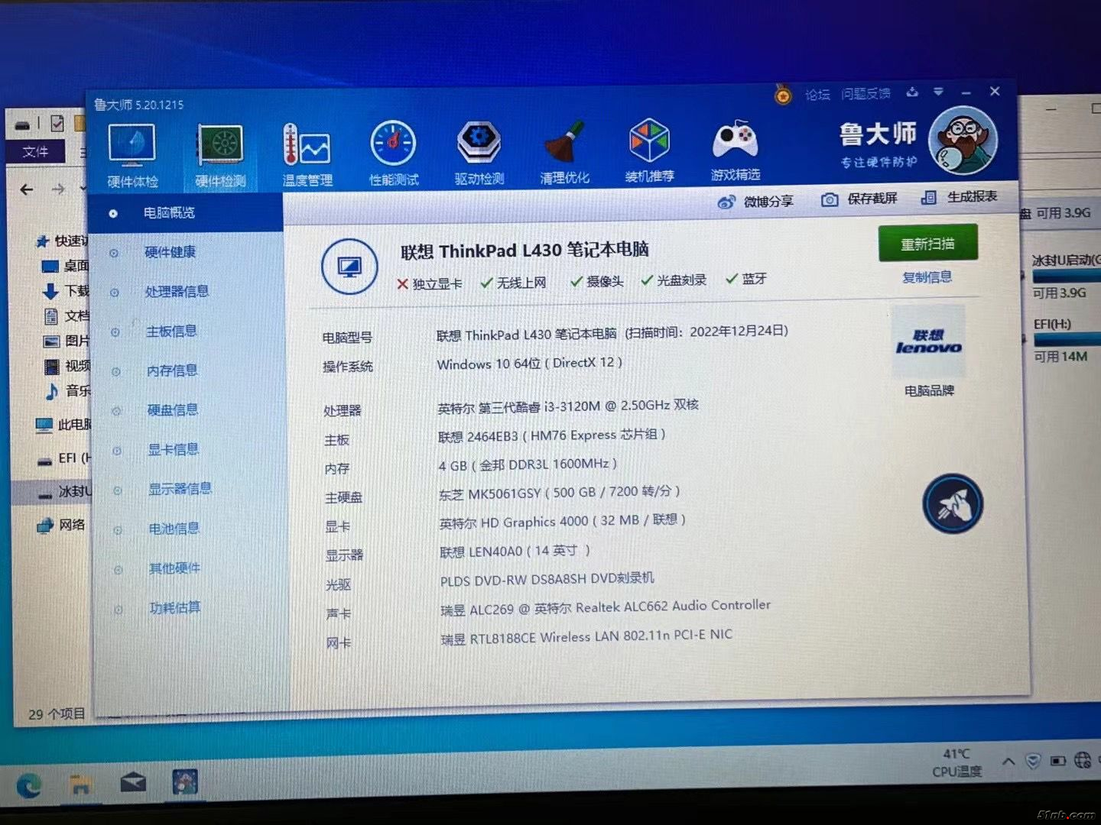Image resolution: width=1101 pixels, height=825 pixels.
Task: Click the floating round rocket button
Action: tap(952, 503)
